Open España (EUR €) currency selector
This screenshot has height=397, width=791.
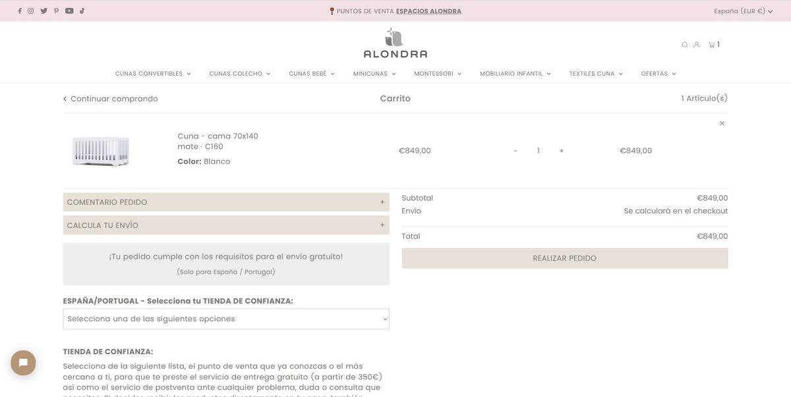(743, 11)
